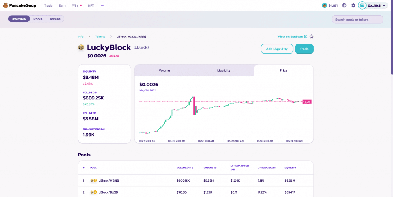The image size is (393, 197).
Task: Switch chart to the Volume tab
Action: point(164,70)
